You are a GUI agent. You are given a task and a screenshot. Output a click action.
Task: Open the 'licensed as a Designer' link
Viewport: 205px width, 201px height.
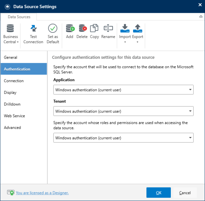coord(42,193)
